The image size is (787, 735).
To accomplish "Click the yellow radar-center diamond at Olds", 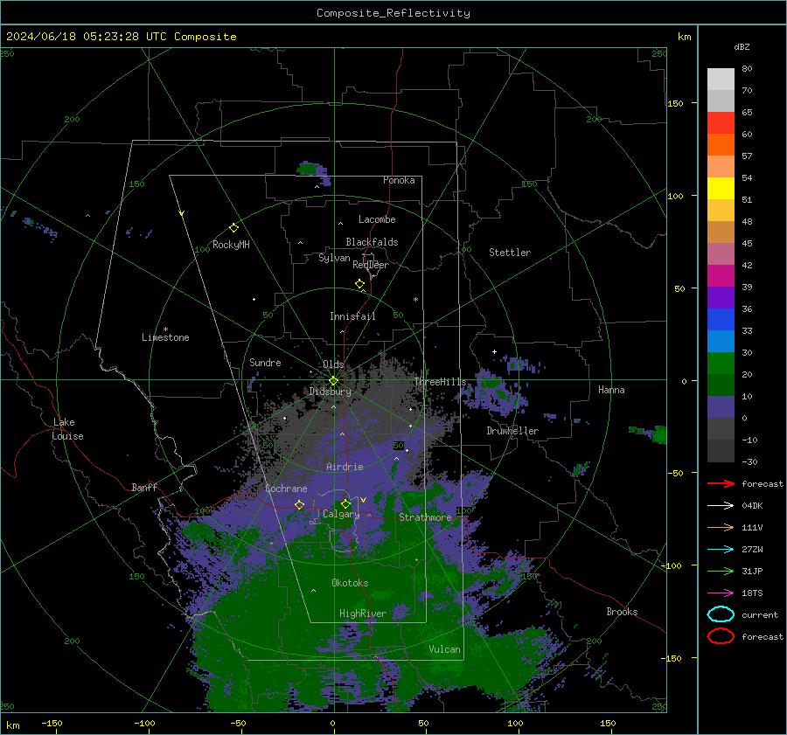I will [x=333, y=381].
